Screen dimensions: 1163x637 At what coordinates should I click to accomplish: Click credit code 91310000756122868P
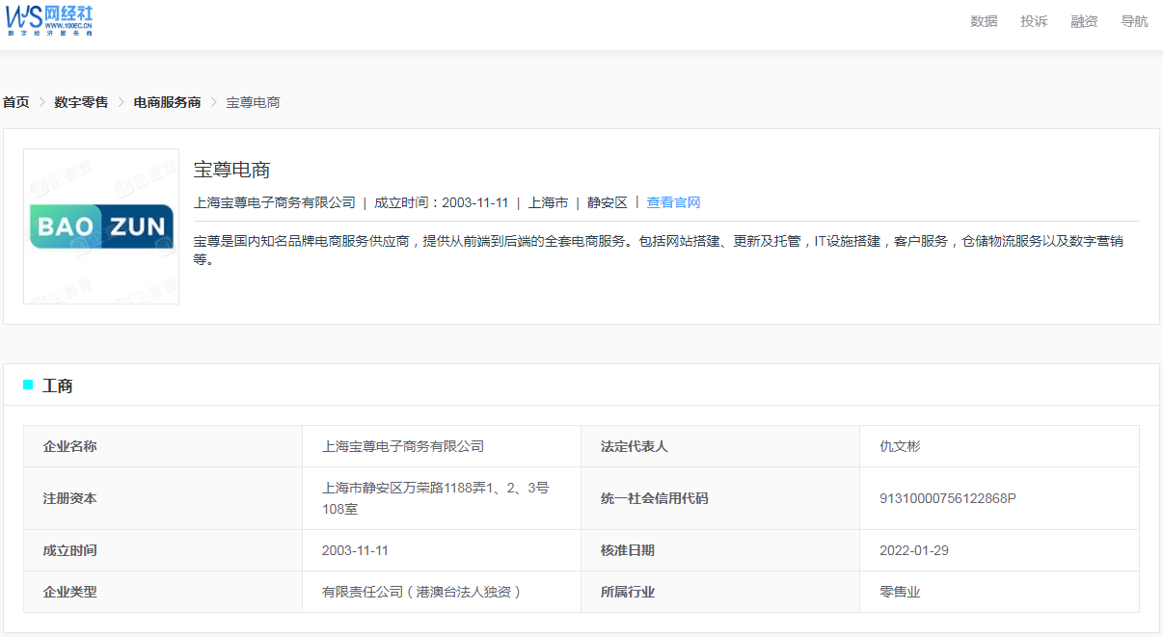click(x=948, y=498)
